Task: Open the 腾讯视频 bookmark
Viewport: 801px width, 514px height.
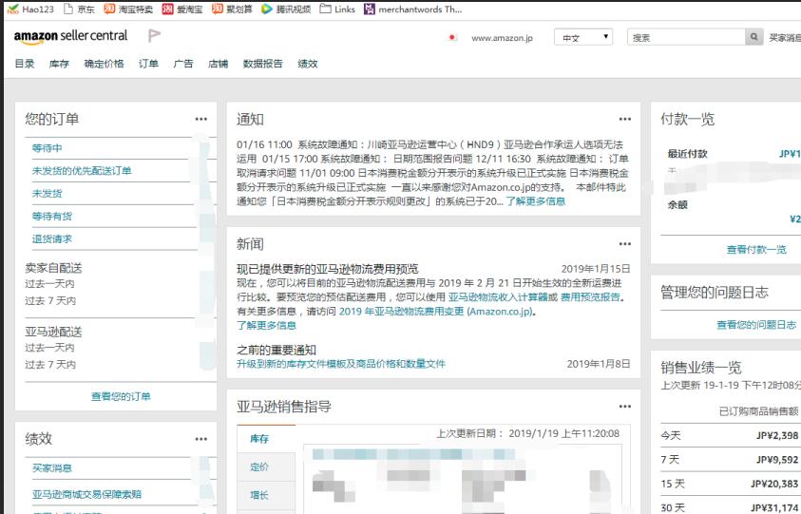Action: [x=286, y=9]
